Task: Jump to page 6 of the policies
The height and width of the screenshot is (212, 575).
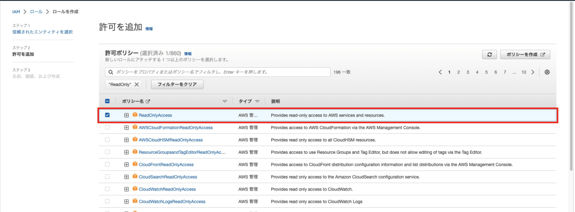Action: [x=495, y=72]
